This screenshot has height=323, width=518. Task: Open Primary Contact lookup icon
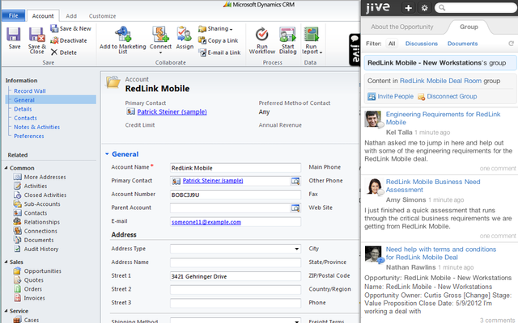(295, 181)
